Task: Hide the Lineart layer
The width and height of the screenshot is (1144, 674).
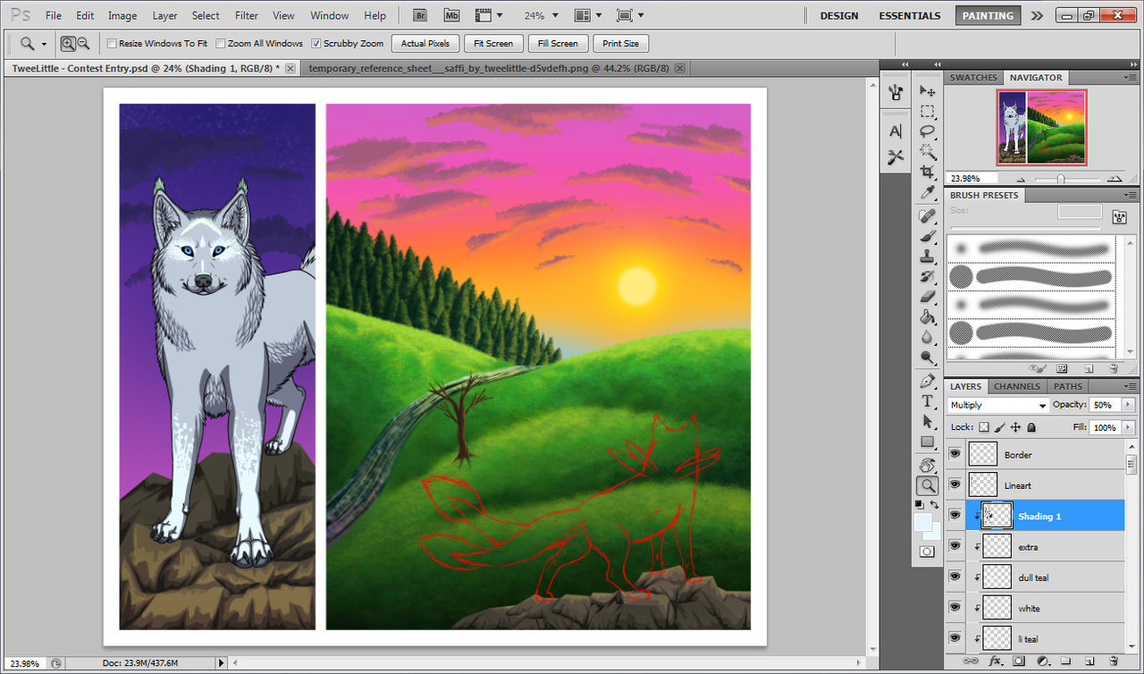Action: click(x=955, y=484)
